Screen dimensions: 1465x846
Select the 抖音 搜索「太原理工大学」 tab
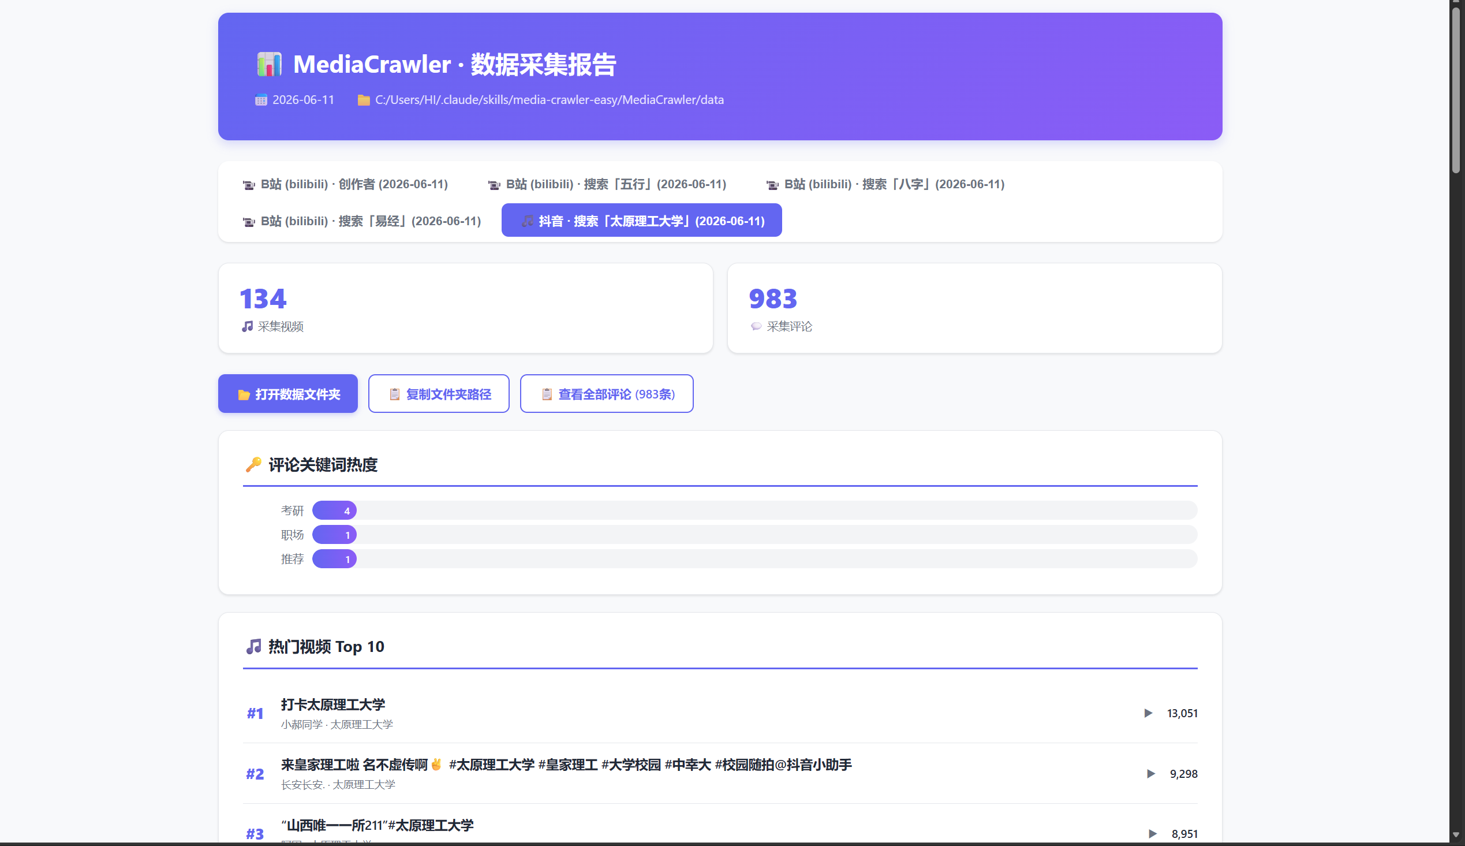point(642,220)
